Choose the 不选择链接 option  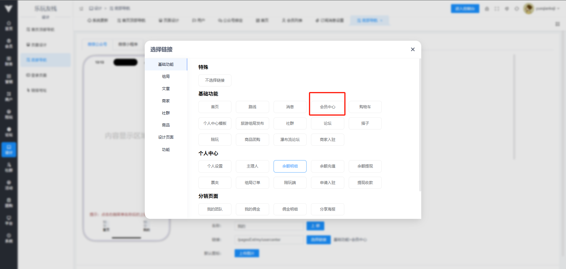(215, 80)
